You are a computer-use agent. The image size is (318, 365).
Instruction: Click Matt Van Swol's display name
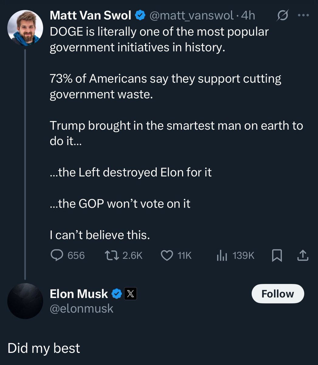91,15
